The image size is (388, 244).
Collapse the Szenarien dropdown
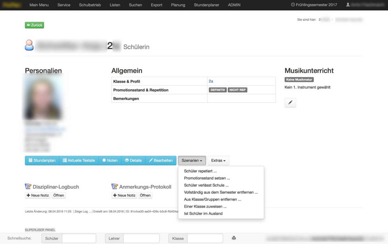point(192,160)
